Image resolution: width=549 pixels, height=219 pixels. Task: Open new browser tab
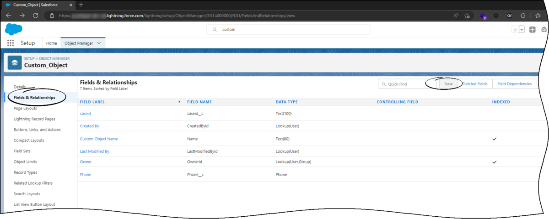(x=81, y=5)
